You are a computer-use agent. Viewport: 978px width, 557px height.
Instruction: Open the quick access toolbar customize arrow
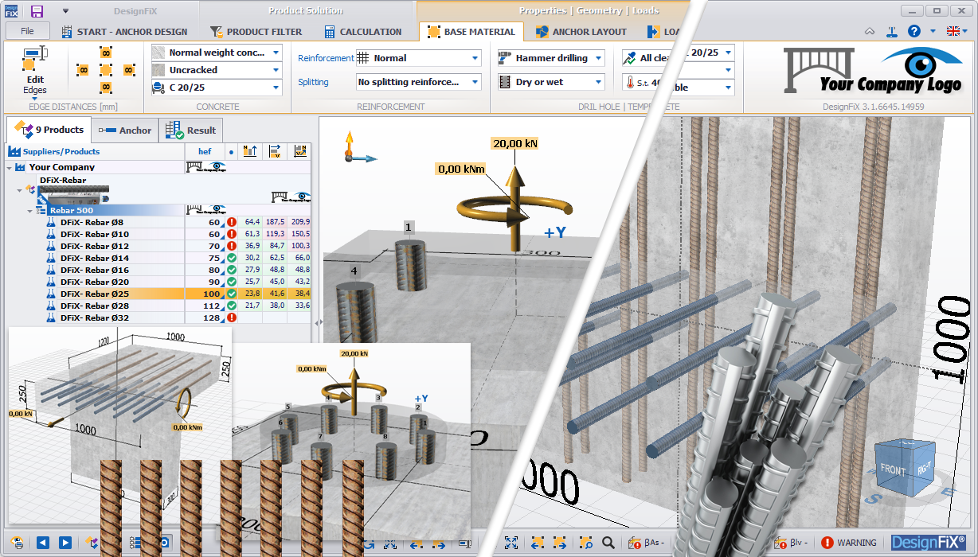[65, 11]
